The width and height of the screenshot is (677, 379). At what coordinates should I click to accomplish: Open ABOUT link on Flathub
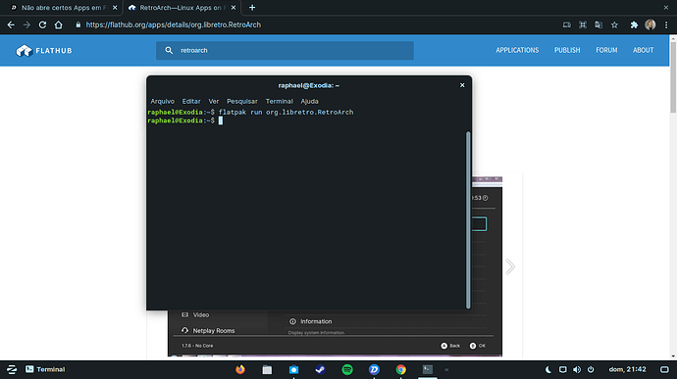(643, 51)
